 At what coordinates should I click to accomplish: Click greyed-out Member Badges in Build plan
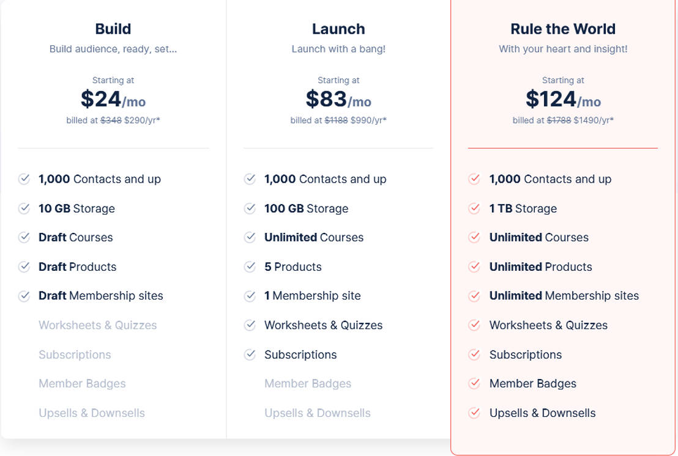pyautogui.click(x=82, y=383)
